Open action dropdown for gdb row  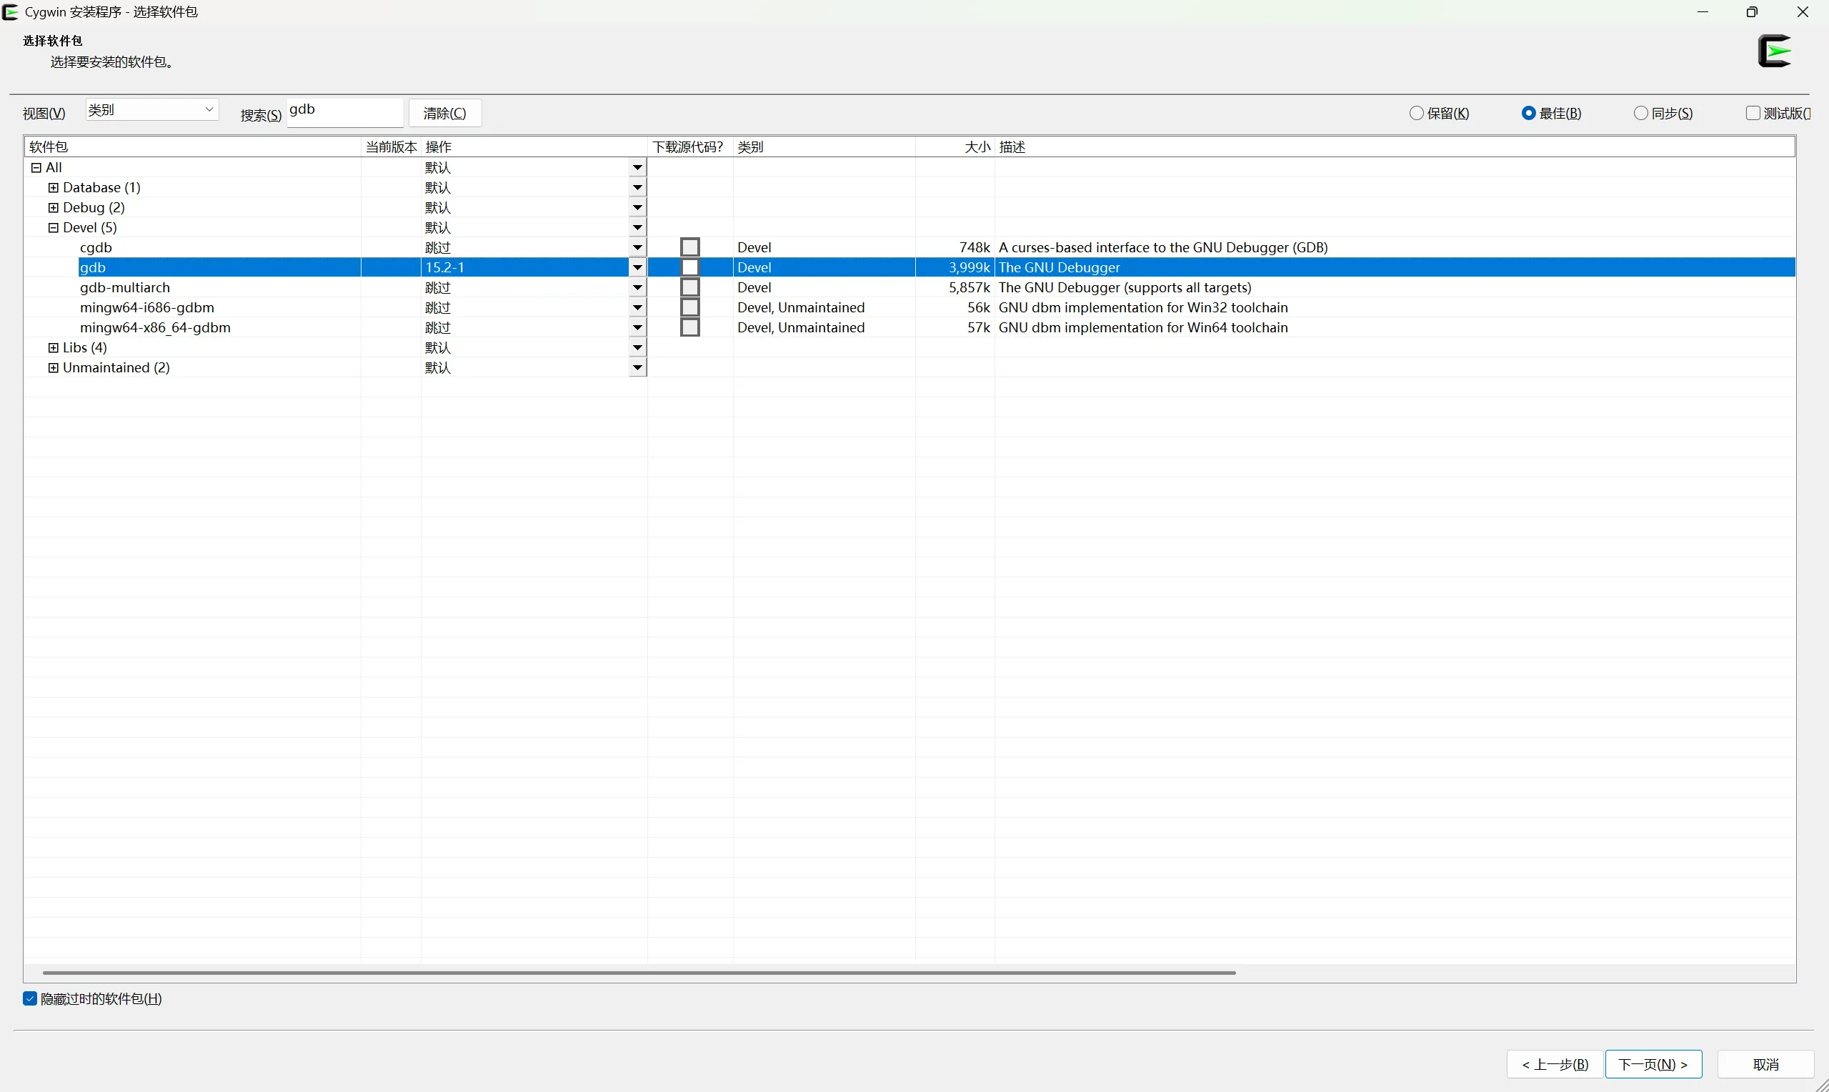pos(637,268)
